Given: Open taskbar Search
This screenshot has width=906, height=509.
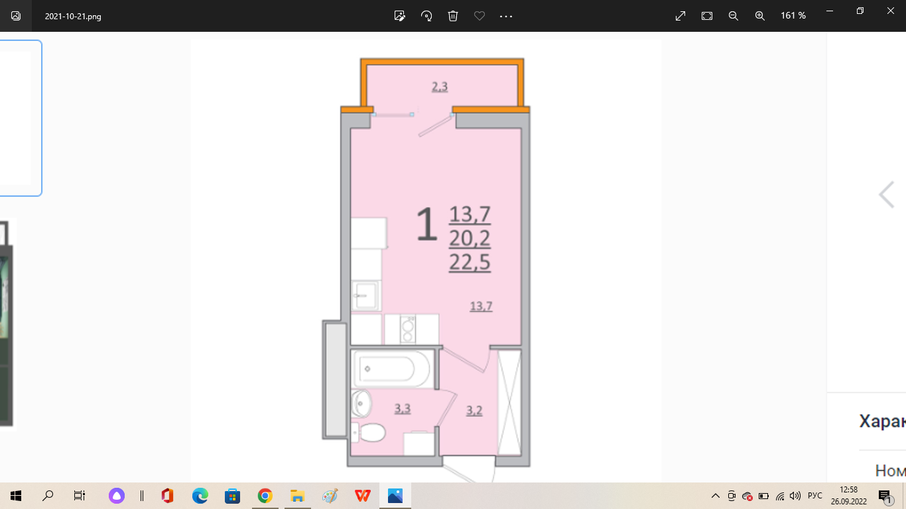Looking at the screenshot, I should click(48, 496).
